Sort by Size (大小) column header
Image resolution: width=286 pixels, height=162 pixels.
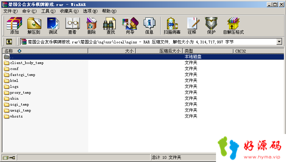point(112,51)
